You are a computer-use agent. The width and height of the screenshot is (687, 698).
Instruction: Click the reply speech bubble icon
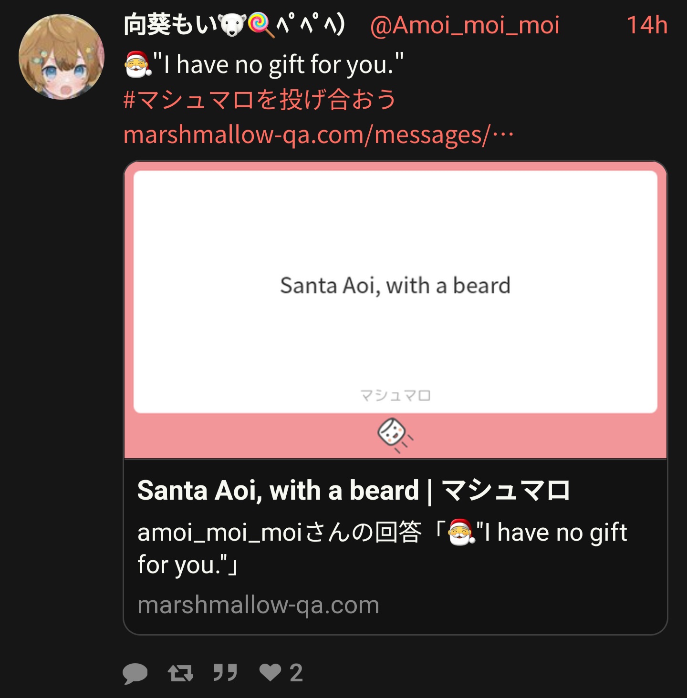point(135,673)
